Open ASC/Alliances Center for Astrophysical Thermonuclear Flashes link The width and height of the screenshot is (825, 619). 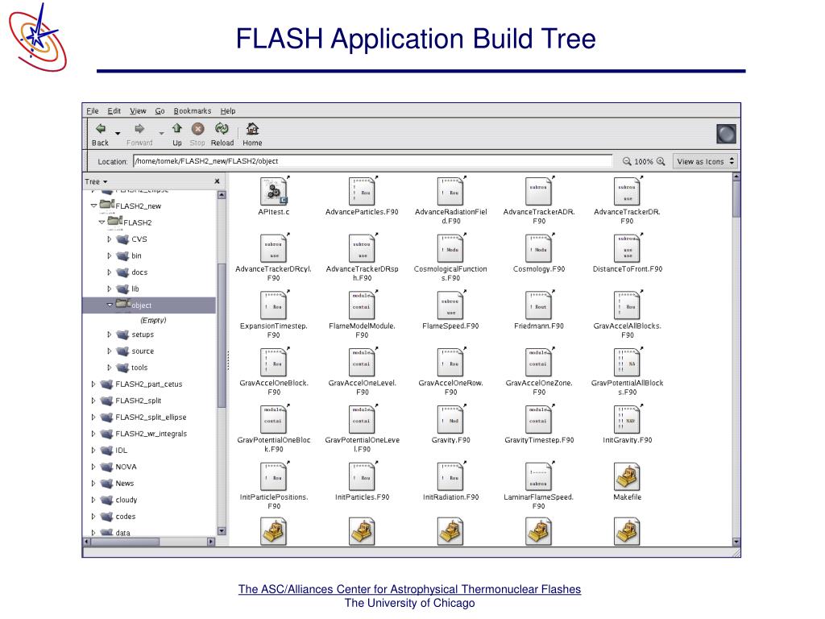tap(409, 589)
